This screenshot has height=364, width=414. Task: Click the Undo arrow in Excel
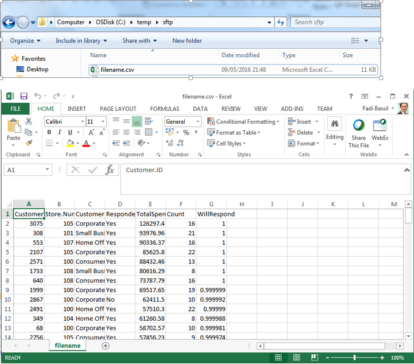pyautogui.click(x=37, y=96)
